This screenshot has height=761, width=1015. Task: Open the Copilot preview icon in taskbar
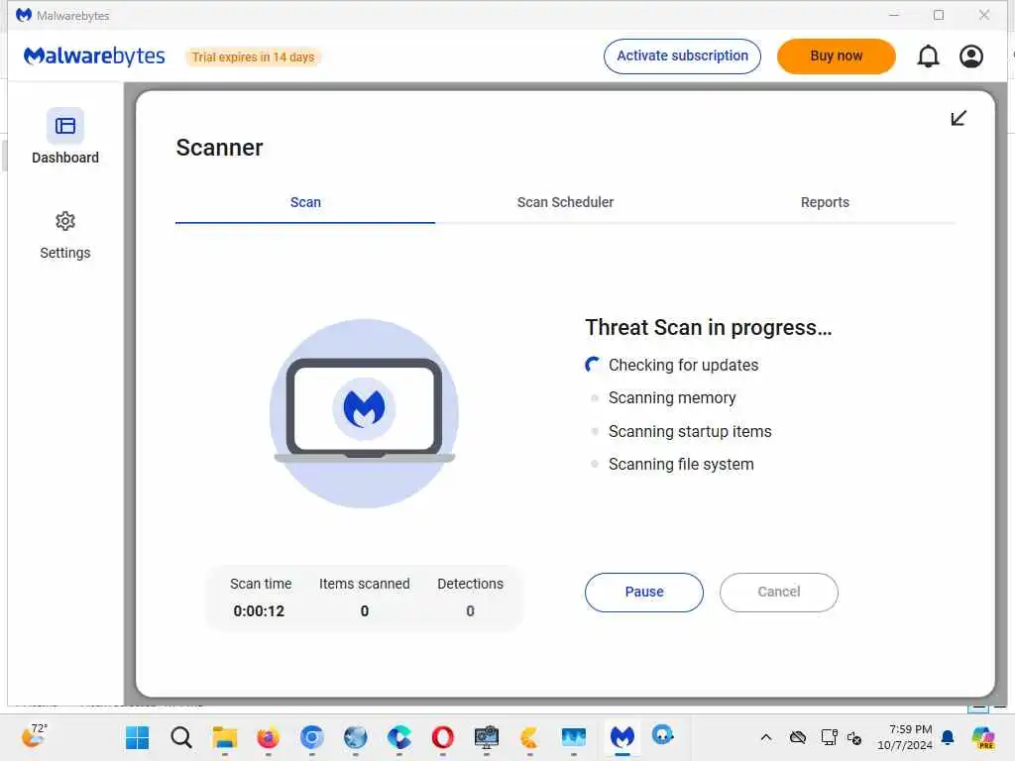(x=982, y=737)
